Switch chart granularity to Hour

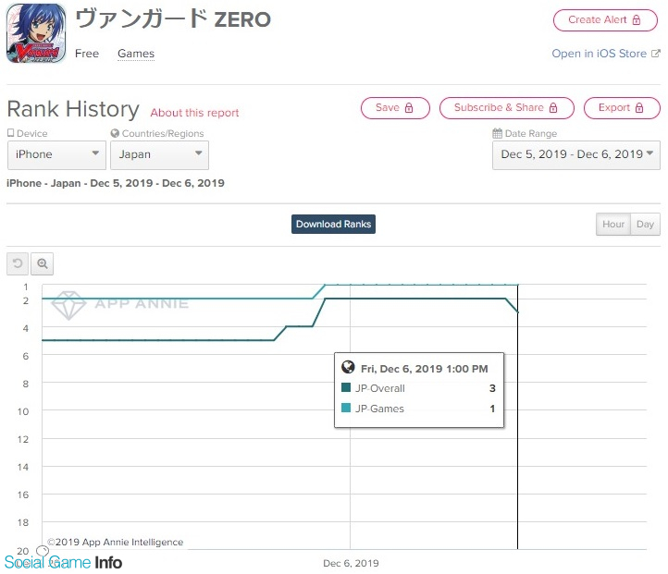pos(613,225)
